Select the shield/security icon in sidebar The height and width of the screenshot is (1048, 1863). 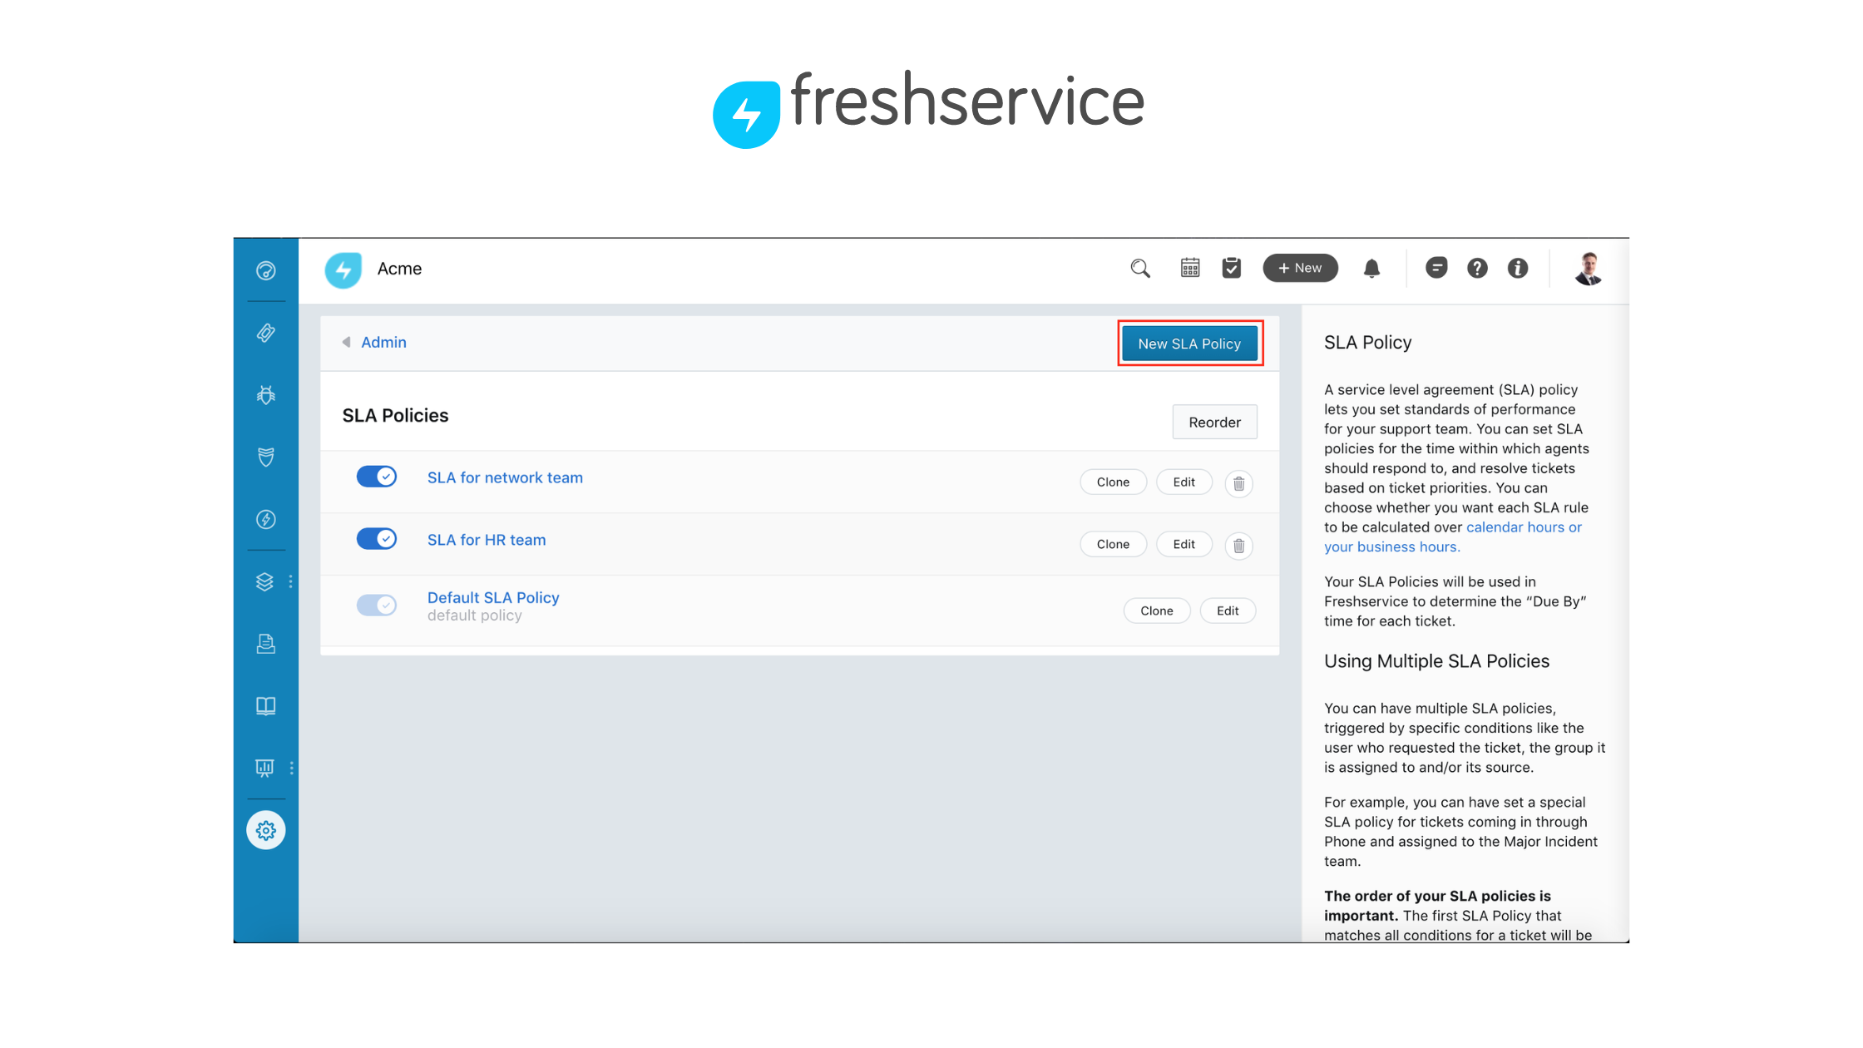click(264, 457)
